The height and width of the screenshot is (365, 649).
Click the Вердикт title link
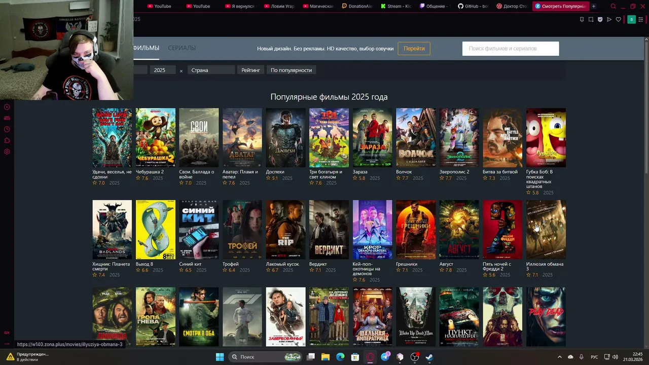pyautogui.click(x=318, y=264)
